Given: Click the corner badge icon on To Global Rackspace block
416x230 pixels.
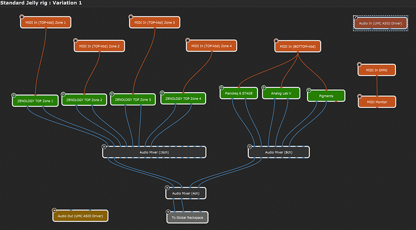Looking at the screenshot, I should coord(168,212).
